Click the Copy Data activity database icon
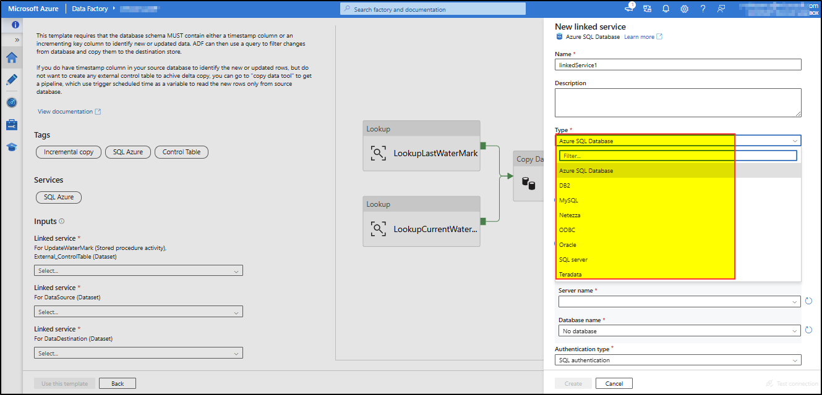This screenshot has width=822, height=395. [x=528, y=183]
